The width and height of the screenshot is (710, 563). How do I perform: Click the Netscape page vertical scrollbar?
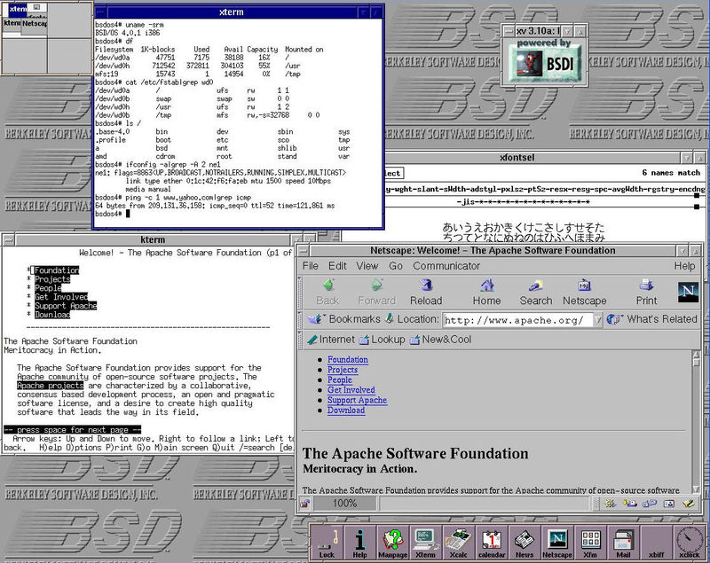click(696, 420)
